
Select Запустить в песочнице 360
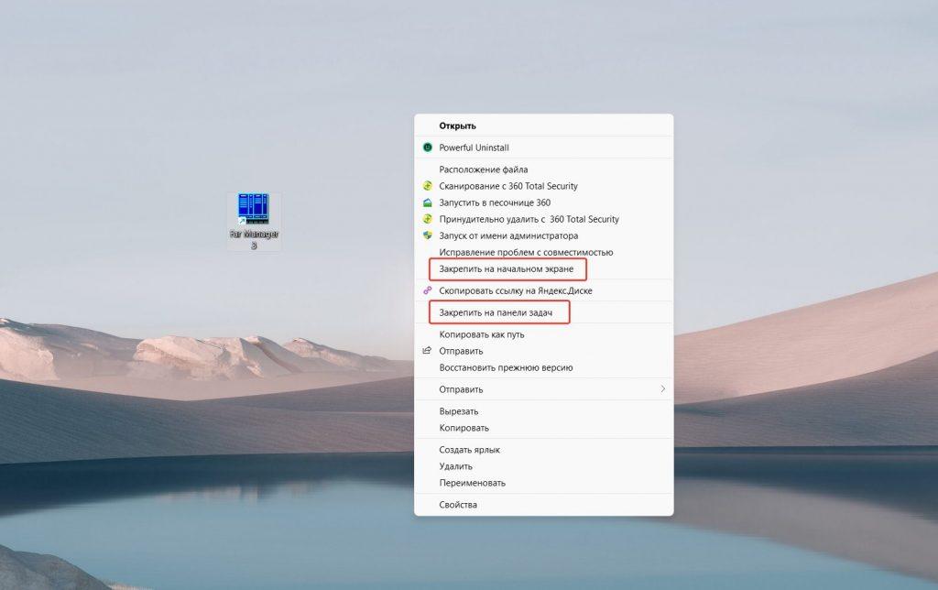click(543, 202)
